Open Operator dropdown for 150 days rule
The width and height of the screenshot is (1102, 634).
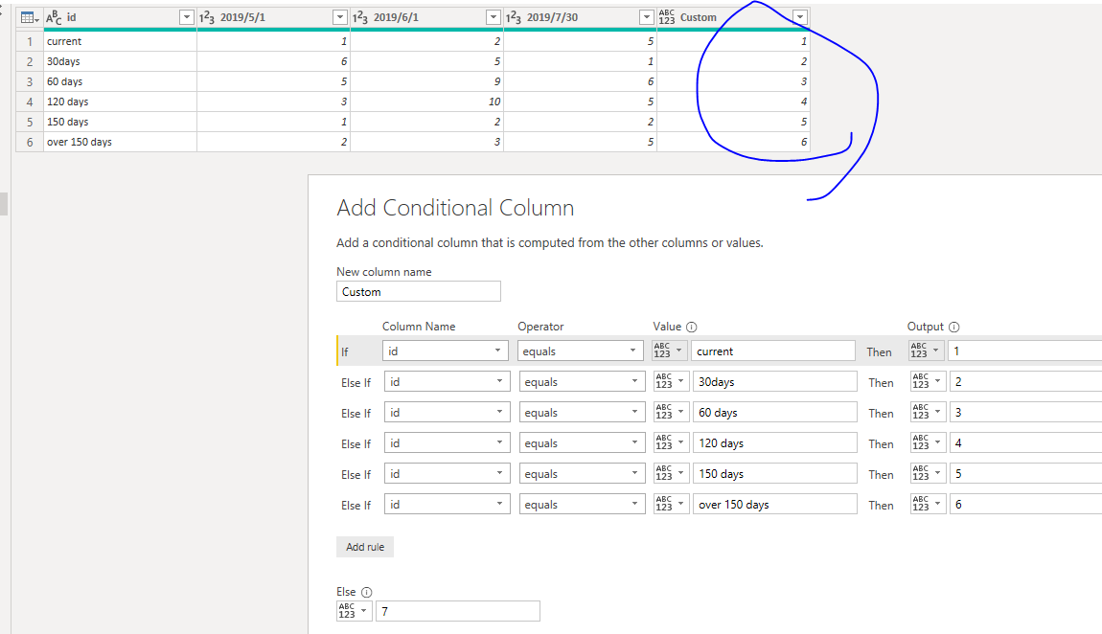582,474
